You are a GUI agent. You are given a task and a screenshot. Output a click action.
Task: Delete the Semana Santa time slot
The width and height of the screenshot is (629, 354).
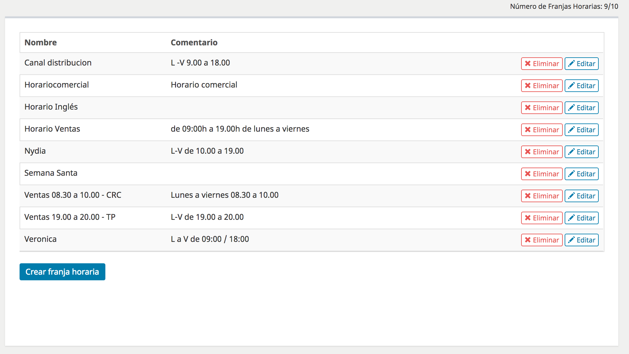click(542, 174)
